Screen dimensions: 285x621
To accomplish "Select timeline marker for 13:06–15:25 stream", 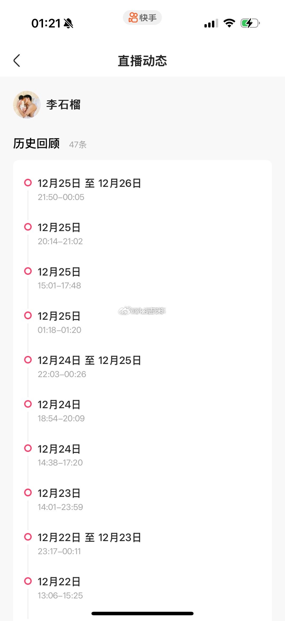I will click(x=28, y=581).
